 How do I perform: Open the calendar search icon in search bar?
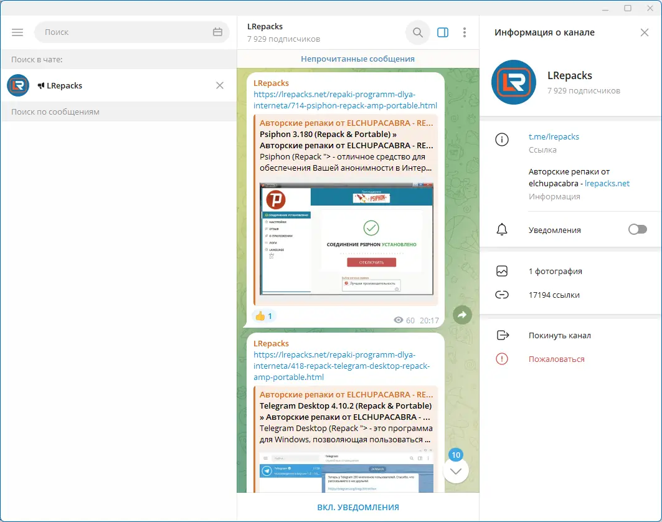coord(217,32)
